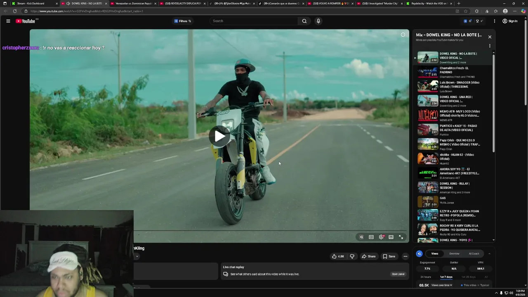Like the video showing 4.8K likes
This screenshot has height=297, width=528.
338,256
